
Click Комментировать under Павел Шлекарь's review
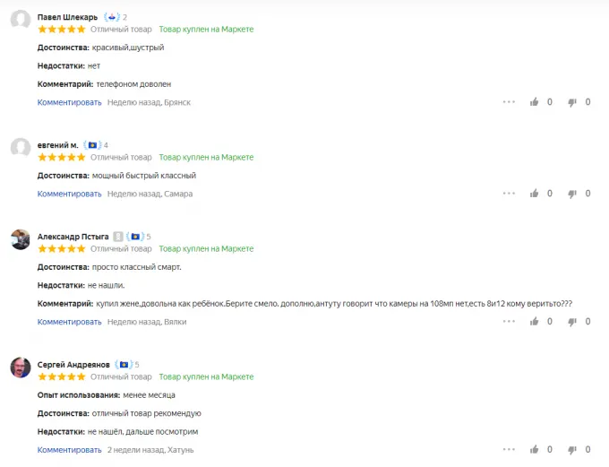[x=70, y=102]
